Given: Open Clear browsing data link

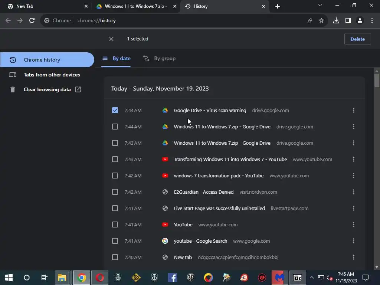Looking at the screenshot, I should click(x=47, y=89).
